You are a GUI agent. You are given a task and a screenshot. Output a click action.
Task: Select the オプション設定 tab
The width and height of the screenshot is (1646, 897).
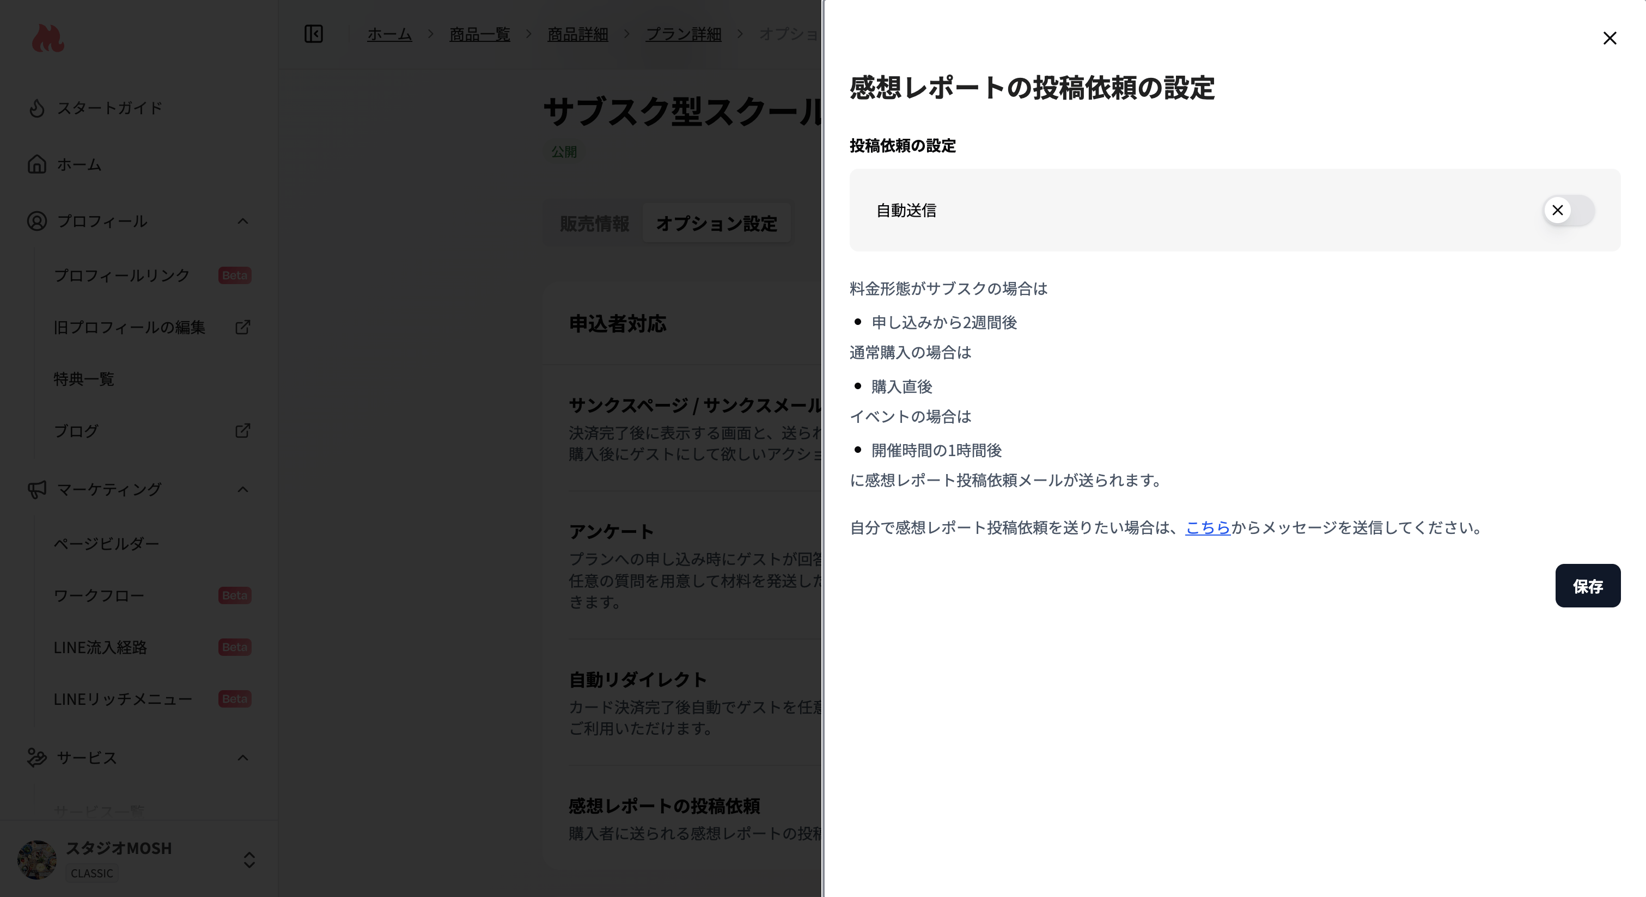716,224
